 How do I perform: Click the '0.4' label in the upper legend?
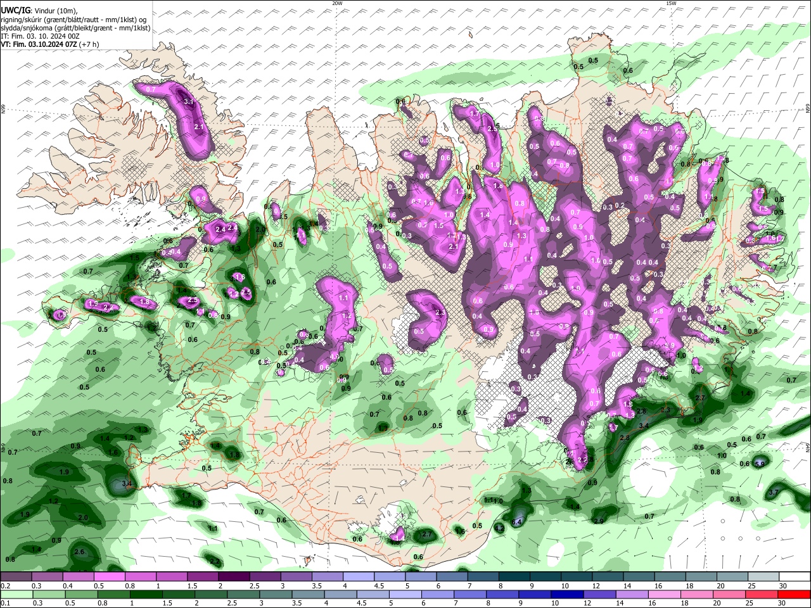[x=67, y=586]
